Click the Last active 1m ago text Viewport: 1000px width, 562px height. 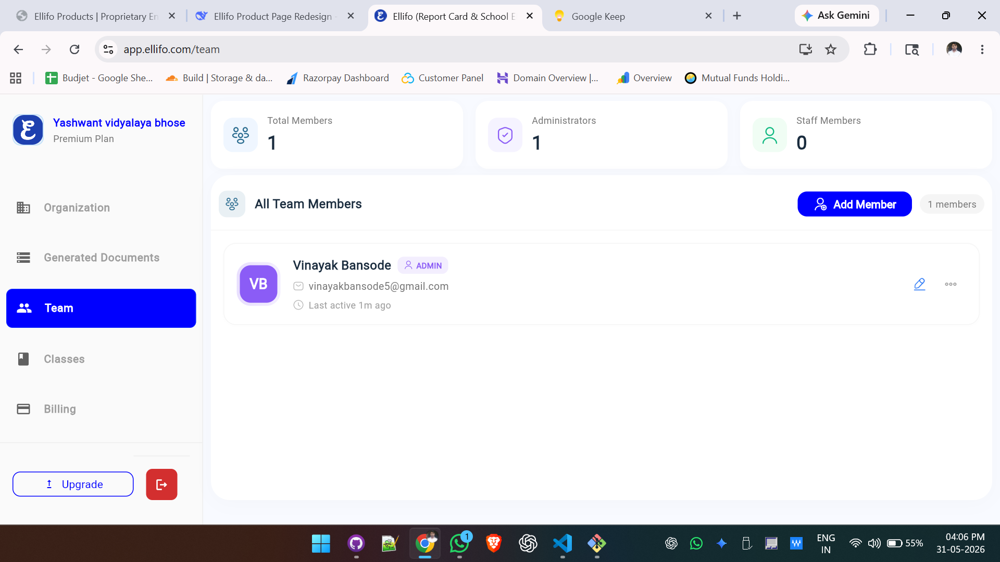(x=349, y=305)
